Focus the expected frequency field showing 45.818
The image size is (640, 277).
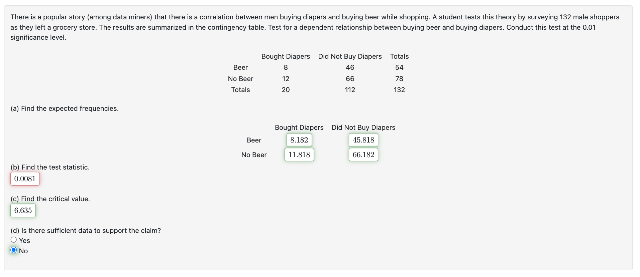click(363, 140)
